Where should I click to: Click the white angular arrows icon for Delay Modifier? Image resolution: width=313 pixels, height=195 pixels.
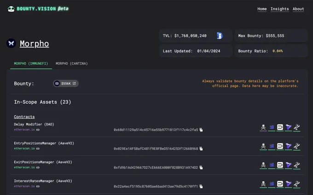click(x=297, y=127)
